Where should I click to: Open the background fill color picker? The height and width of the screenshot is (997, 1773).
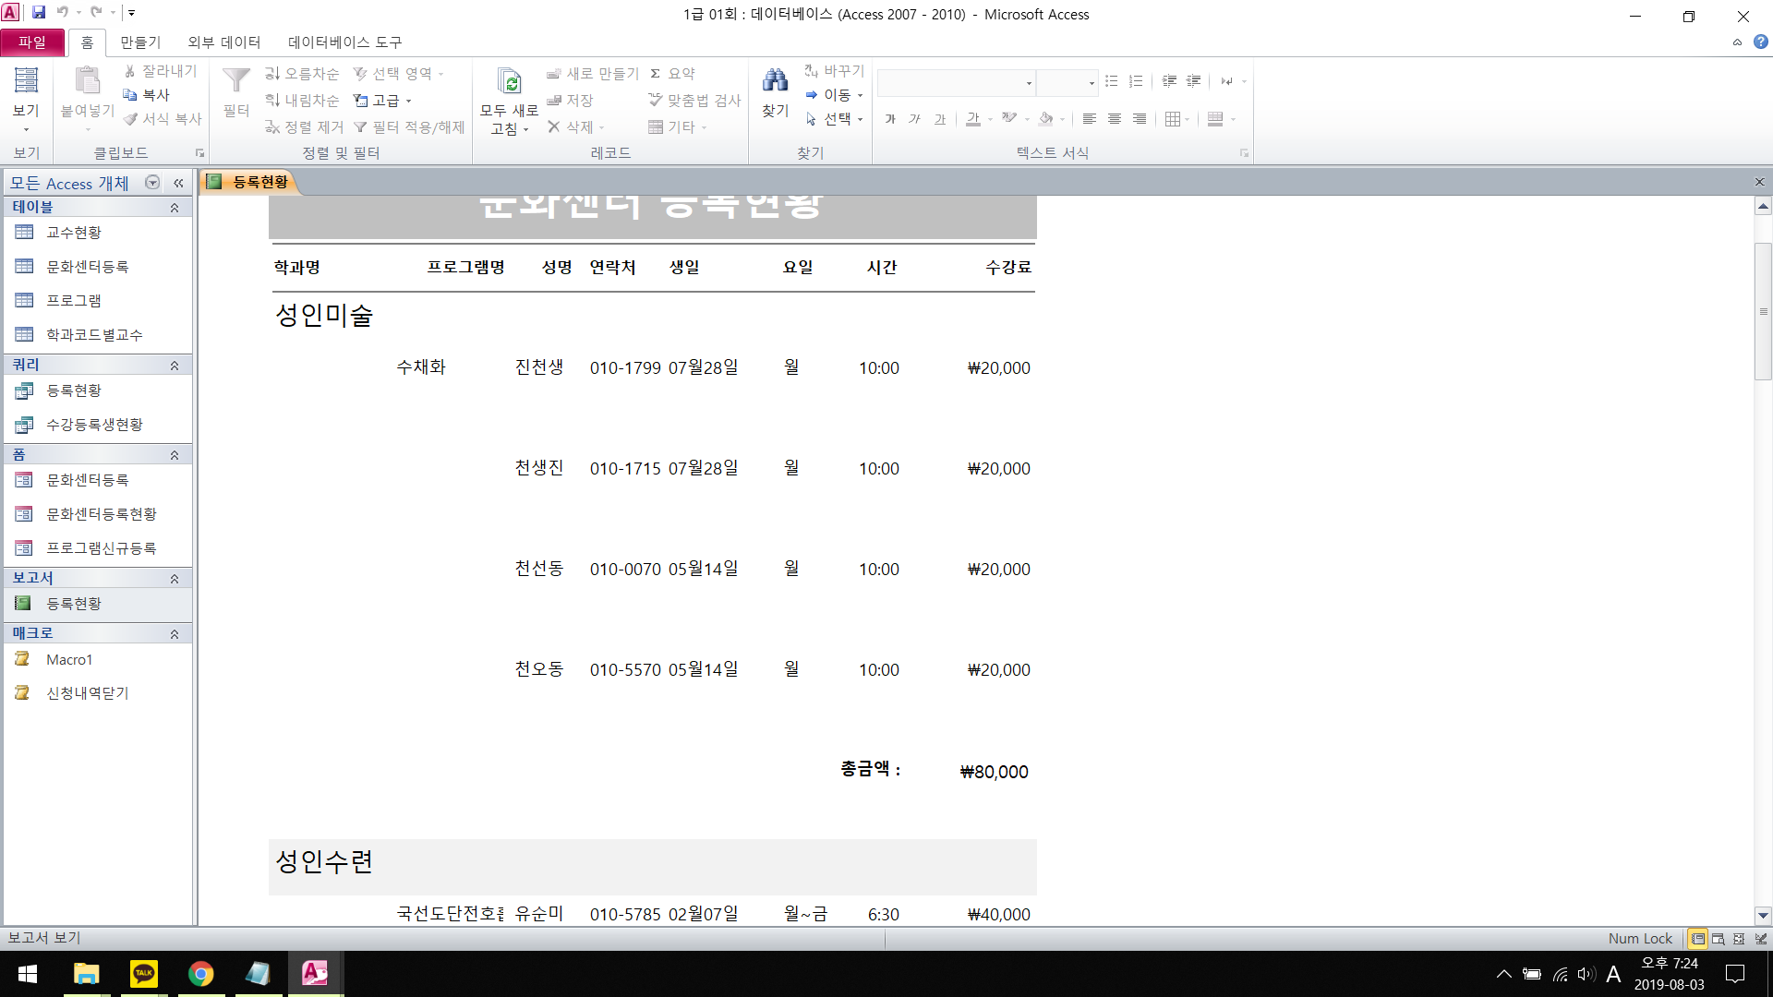pyautogui.click(x=1061, y=119)
